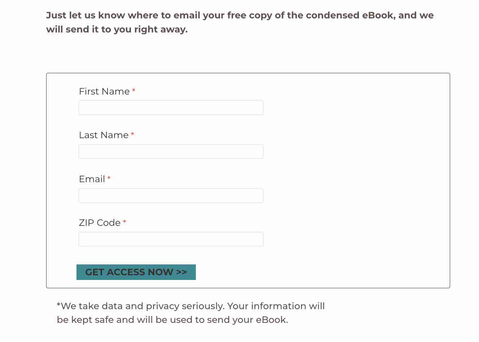Click the teal button background area
479x342 pixels.
coord(136,272)
